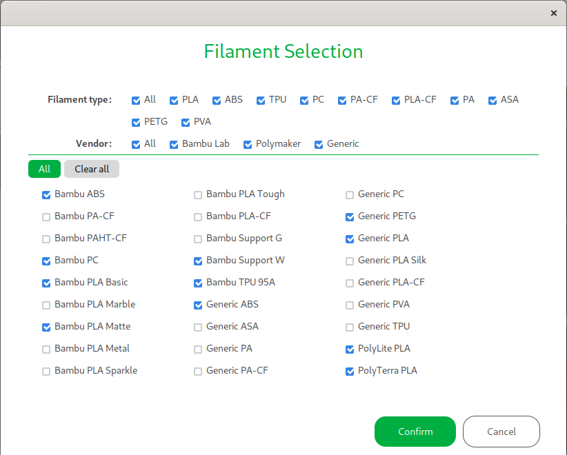The image size is (567, 455).
Task: Close the Filament Selection dialog
Action: click(553, 13)
